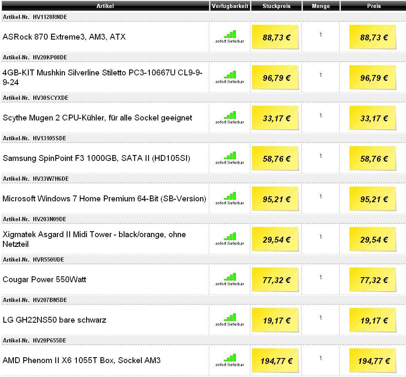Click Stückpreis note 96,79 € for Mushkin
The height and width of the screenshot is (377, 406).
point(275,77)
